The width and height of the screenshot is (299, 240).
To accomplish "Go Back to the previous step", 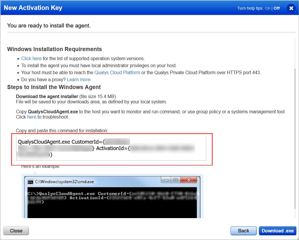I will (243, 231).
